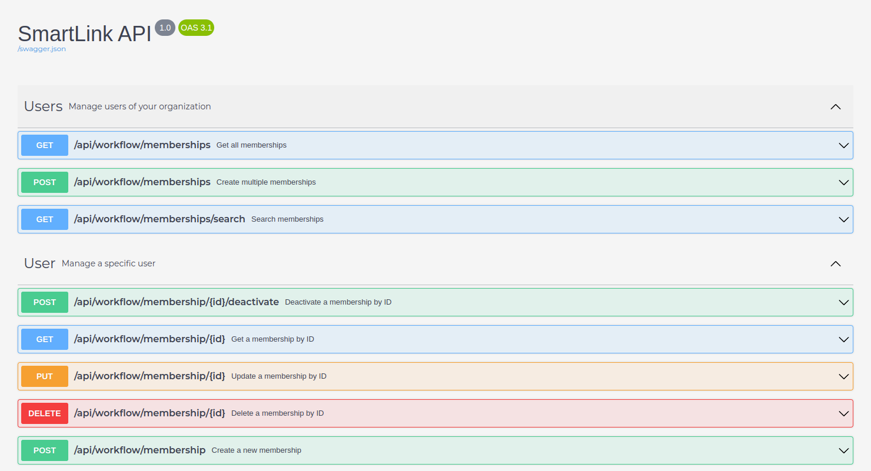Expand the Deactivate membership chevron
Viewport: 871px width, 471px height.
(x=843, y=302)
